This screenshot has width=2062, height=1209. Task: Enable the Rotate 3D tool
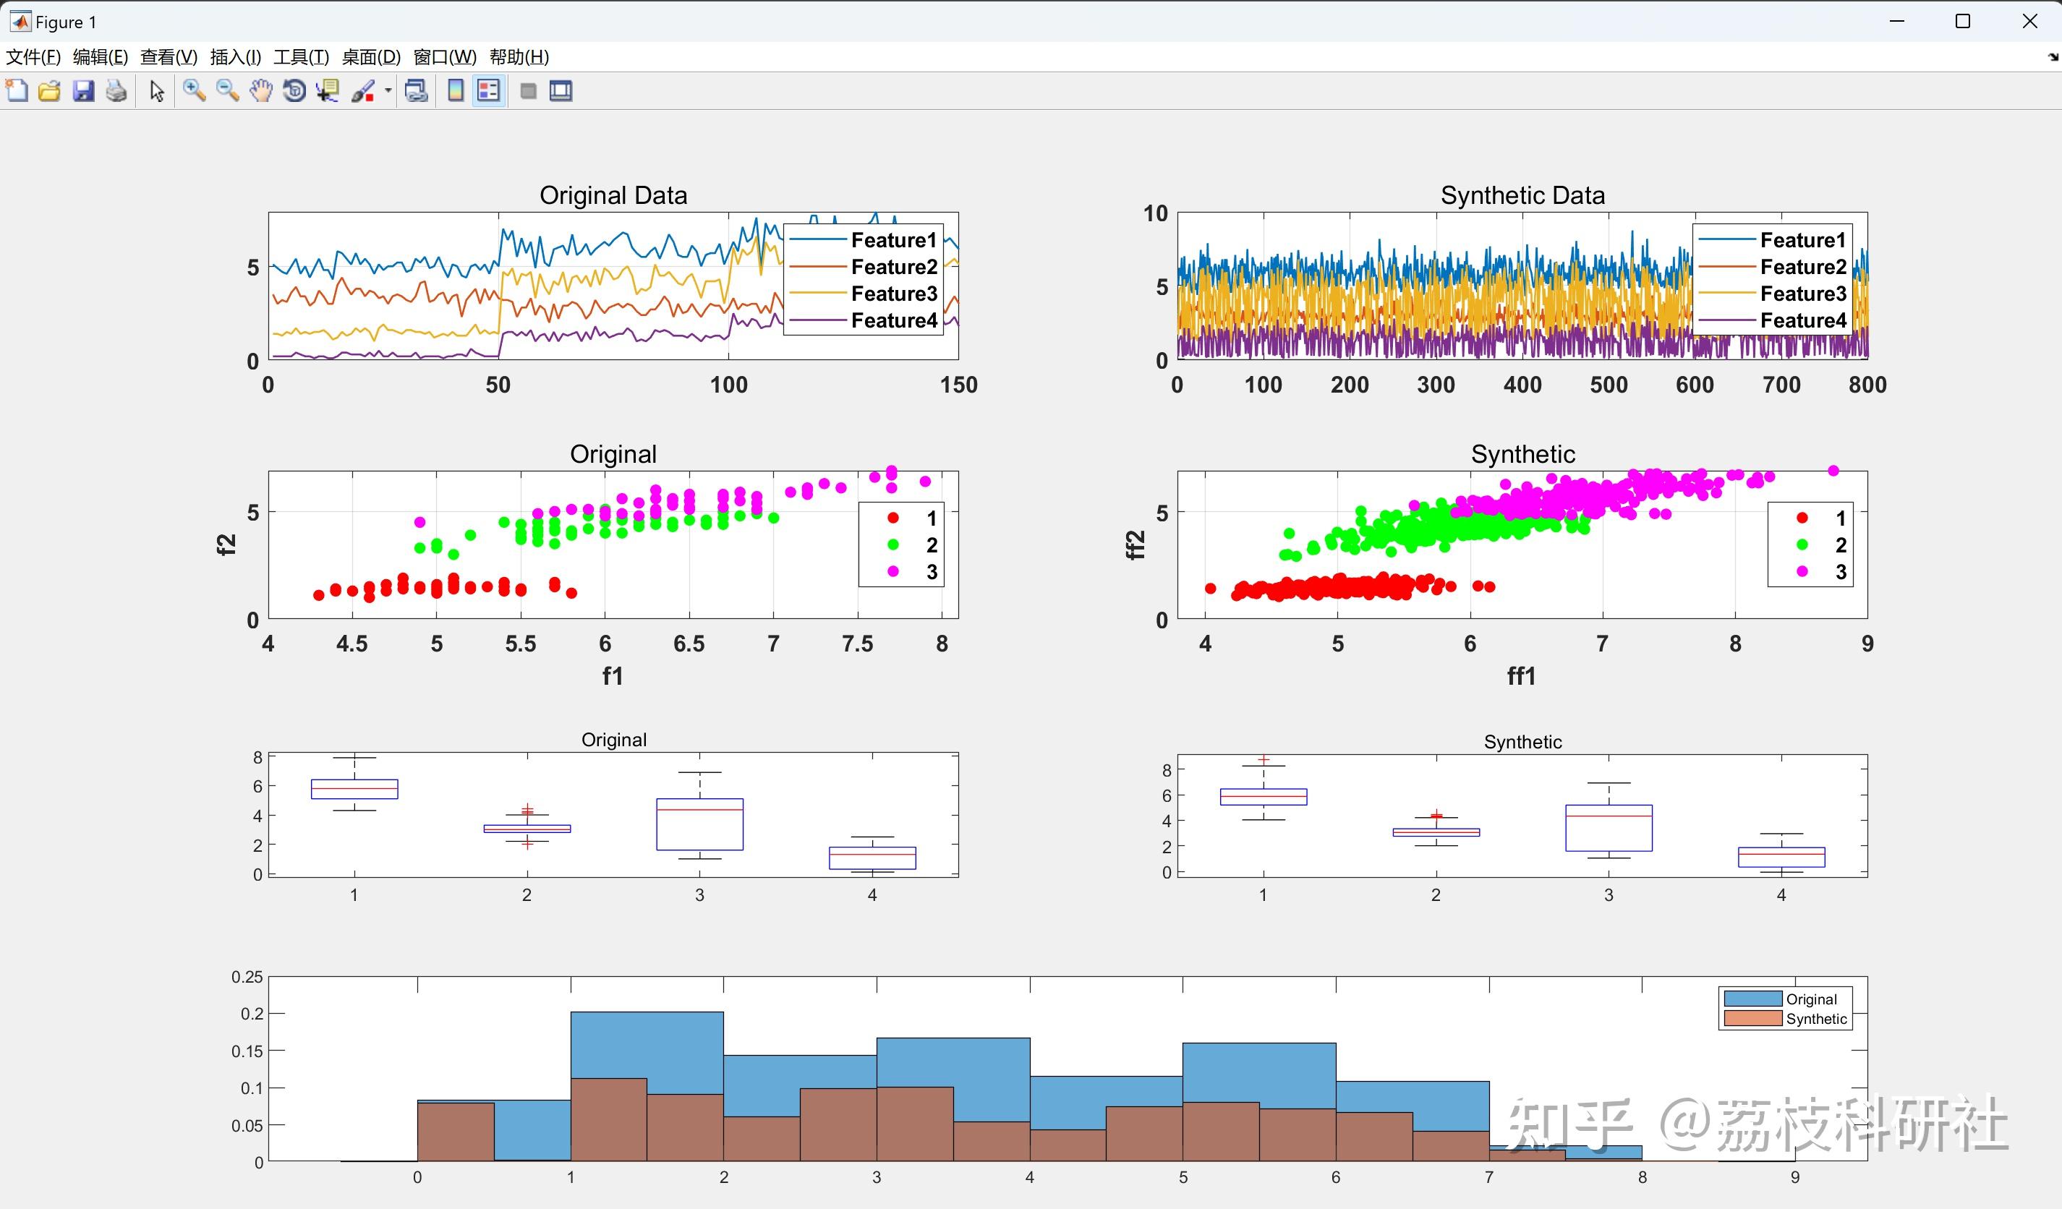coord(294,91)
